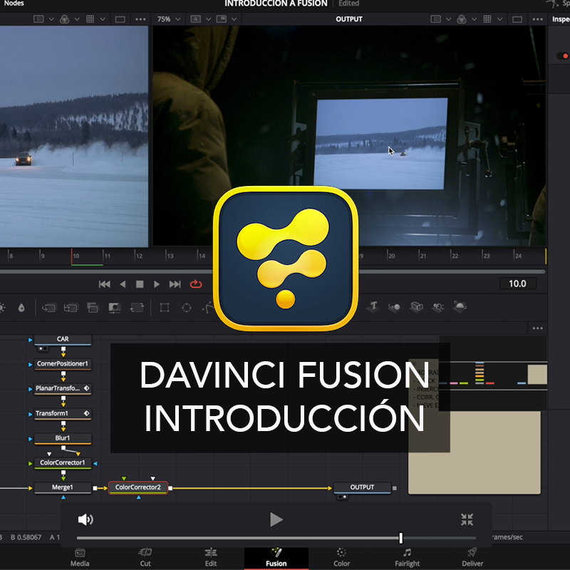Viewport: 570px width, 570px height.
Task: Start the video with the overlay play button
Action: (x=276, y=519)
